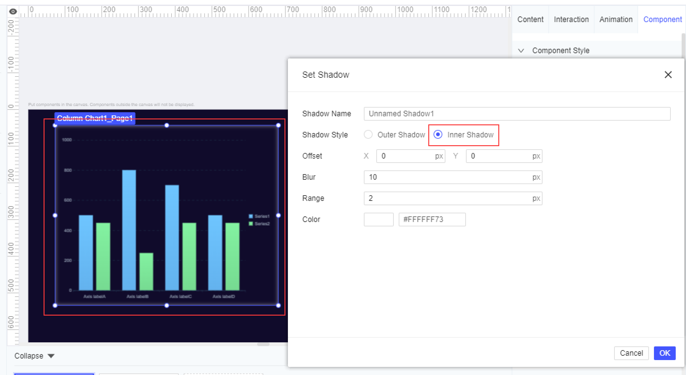
Task: Open the Interaction tab
Action: [571, 19]
